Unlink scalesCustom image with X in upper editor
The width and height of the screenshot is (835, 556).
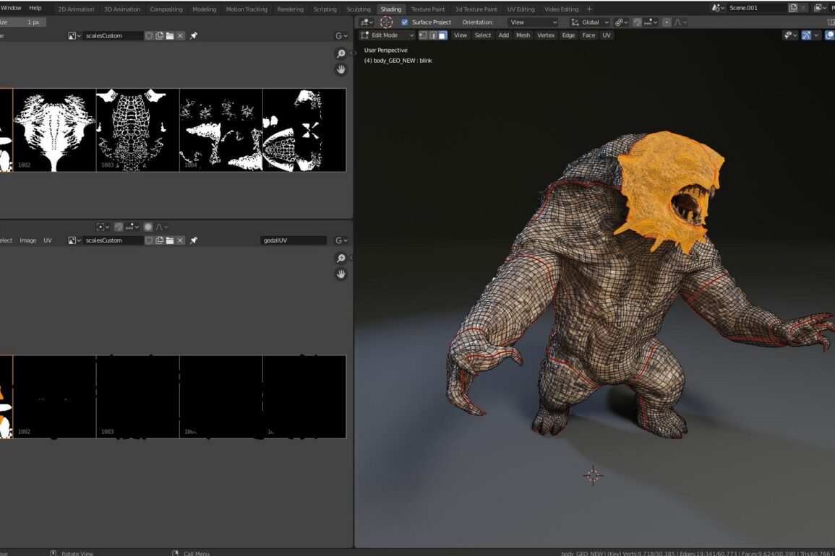coord(180,35)
